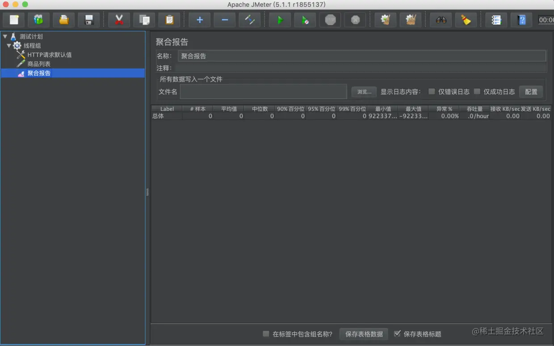This screenshot has width=554, height=346.
Task: Click the elapsed time 00:0 display
Action: pyautogui.click(x=546, y=20)
